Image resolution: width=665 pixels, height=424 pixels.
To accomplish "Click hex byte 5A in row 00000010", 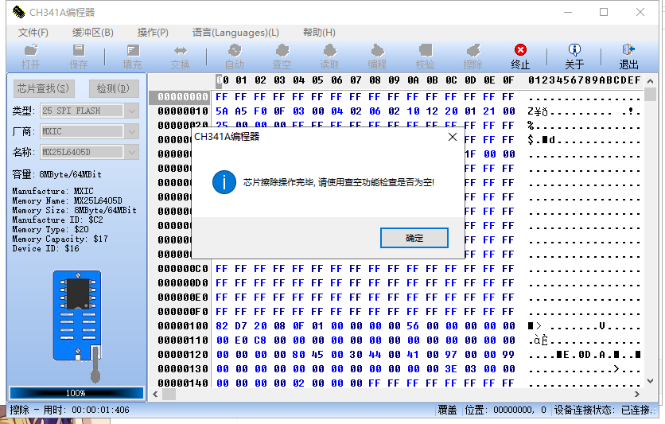I will click(222, 111).
